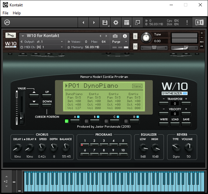The width and height of the screenshot is (208, 194).
Task: Decrease transpose with minus button
Action: tap(164, 103)
